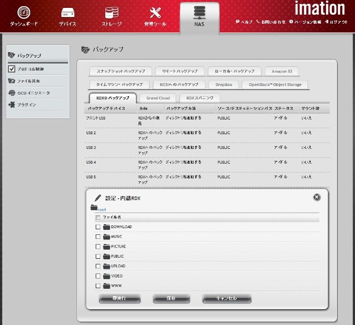Switch to Snapshot Backup (スナップショットバックアップ) tab
Image resolution: width=355 pixels, height=325 pixels.
[x=121, y=71]
